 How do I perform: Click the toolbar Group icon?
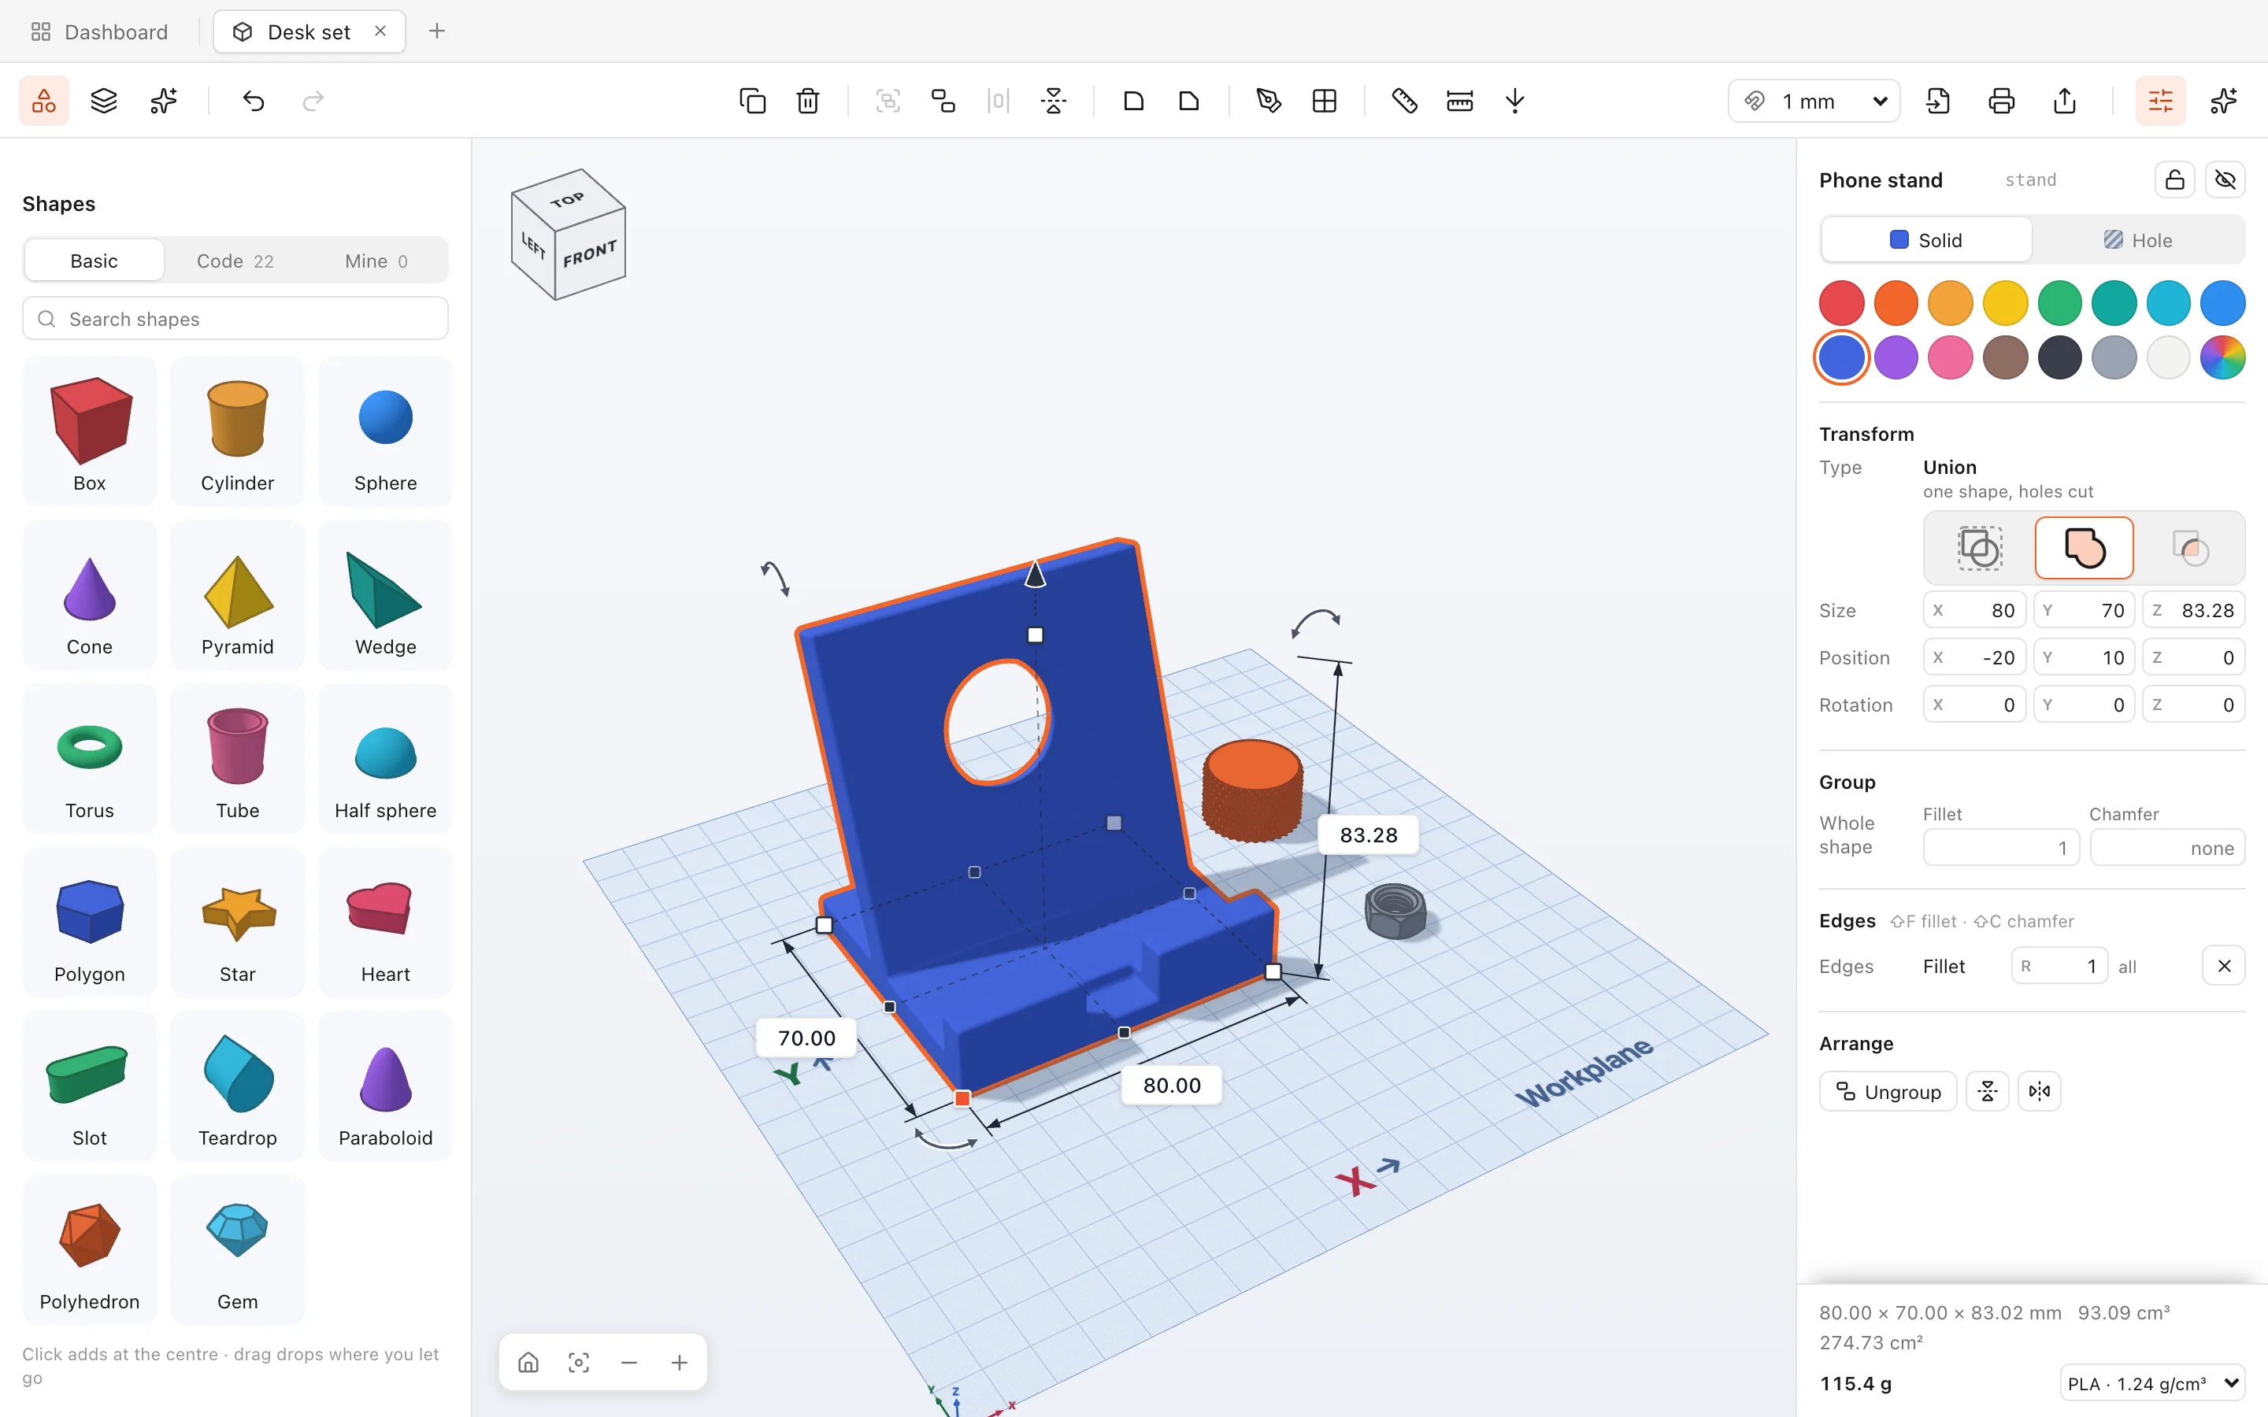pyautogui.click(x=888, y=100)
